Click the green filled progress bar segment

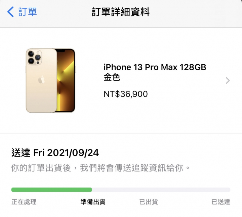tap(52, 190)
